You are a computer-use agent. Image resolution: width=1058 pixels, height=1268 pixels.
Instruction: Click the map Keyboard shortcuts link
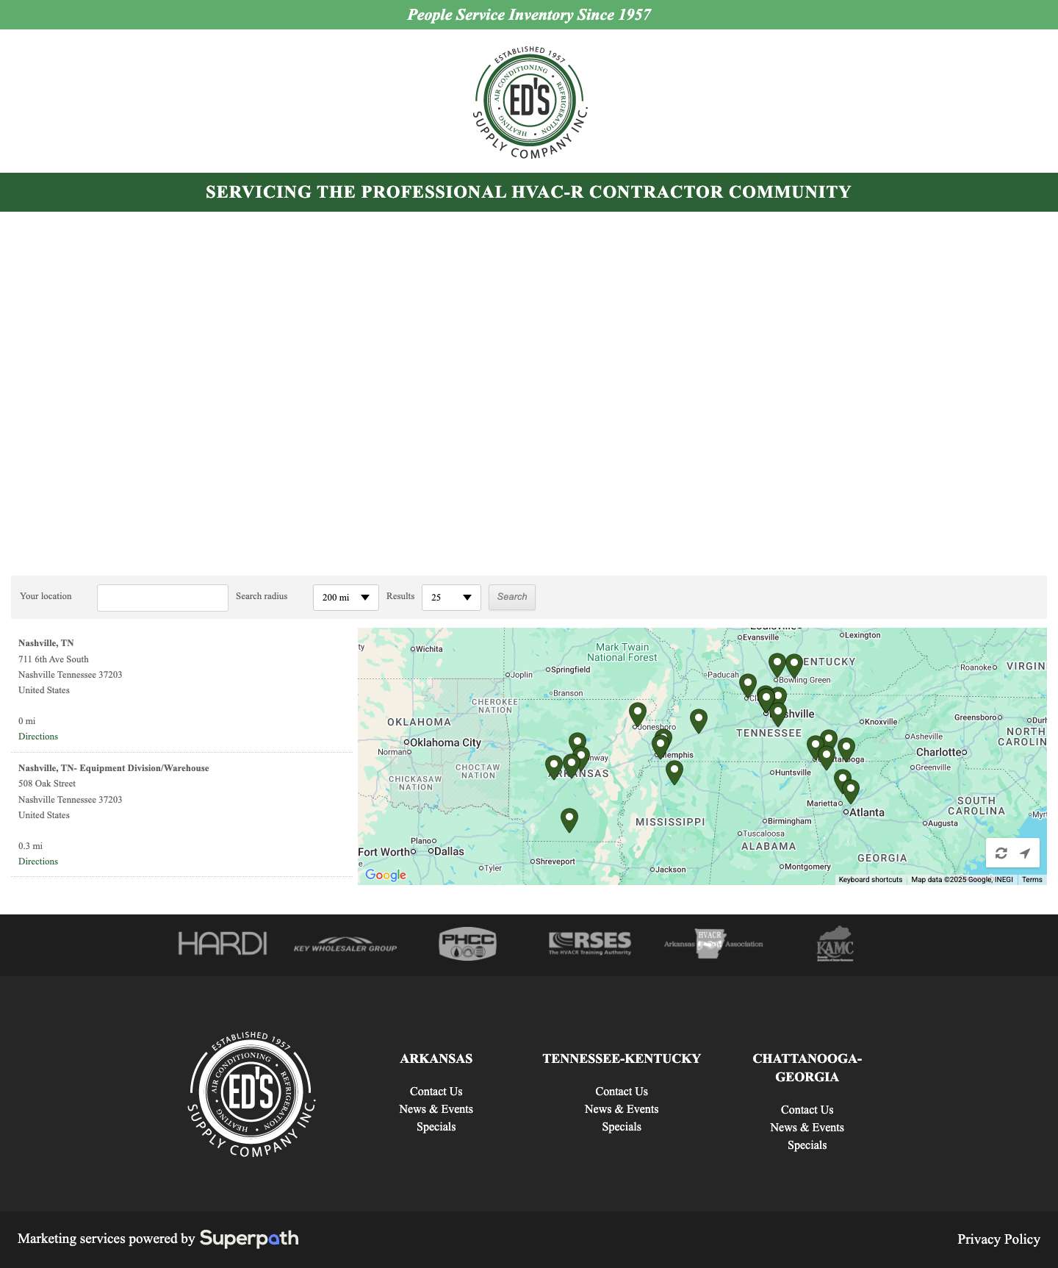click(871, 880)
